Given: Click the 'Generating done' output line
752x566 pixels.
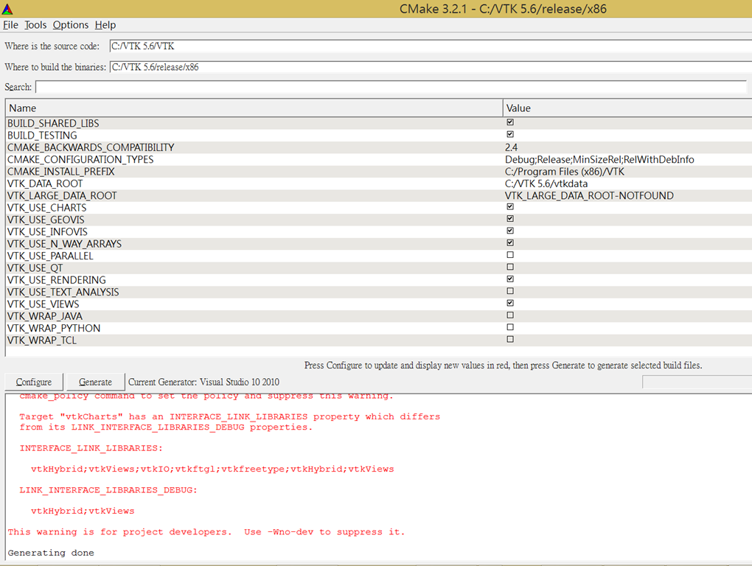Looking at the screenshot, I should (x=51, y=553).
